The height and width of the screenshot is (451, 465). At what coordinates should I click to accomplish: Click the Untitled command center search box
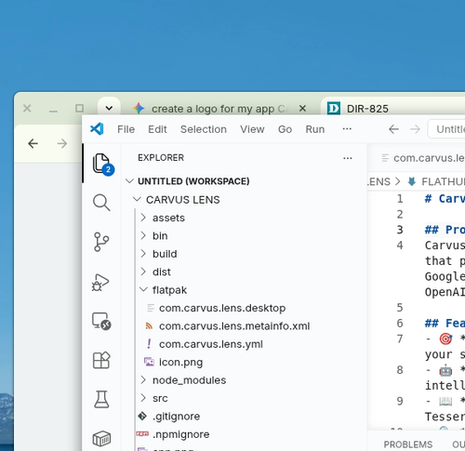tap(446, 129)
